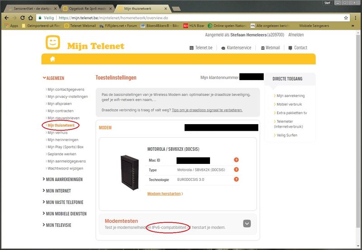362x250 pixels.
Task: Click the browser forward arrow
Action: [x=14, y=18]
